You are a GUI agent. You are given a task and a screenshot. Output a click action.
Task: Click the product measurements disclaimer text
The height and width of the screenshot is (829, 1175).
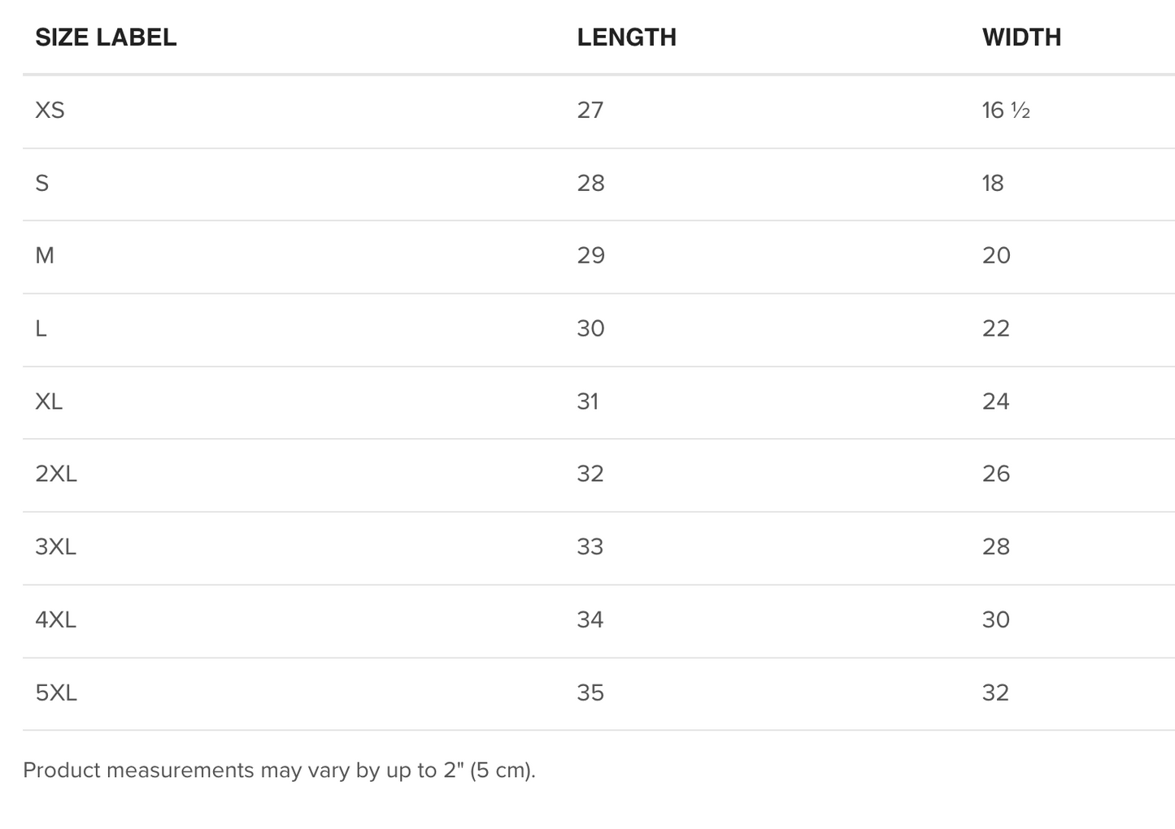pos(279,770)
